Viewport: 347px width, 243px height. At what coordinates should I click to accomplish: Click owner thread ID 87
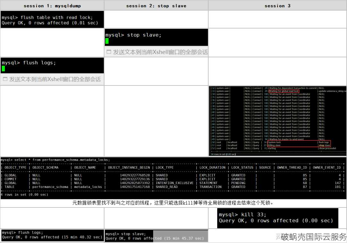click(x=305, y=187)
